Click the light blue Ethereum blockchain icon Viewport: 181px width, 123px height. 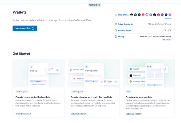pos(151,15)
